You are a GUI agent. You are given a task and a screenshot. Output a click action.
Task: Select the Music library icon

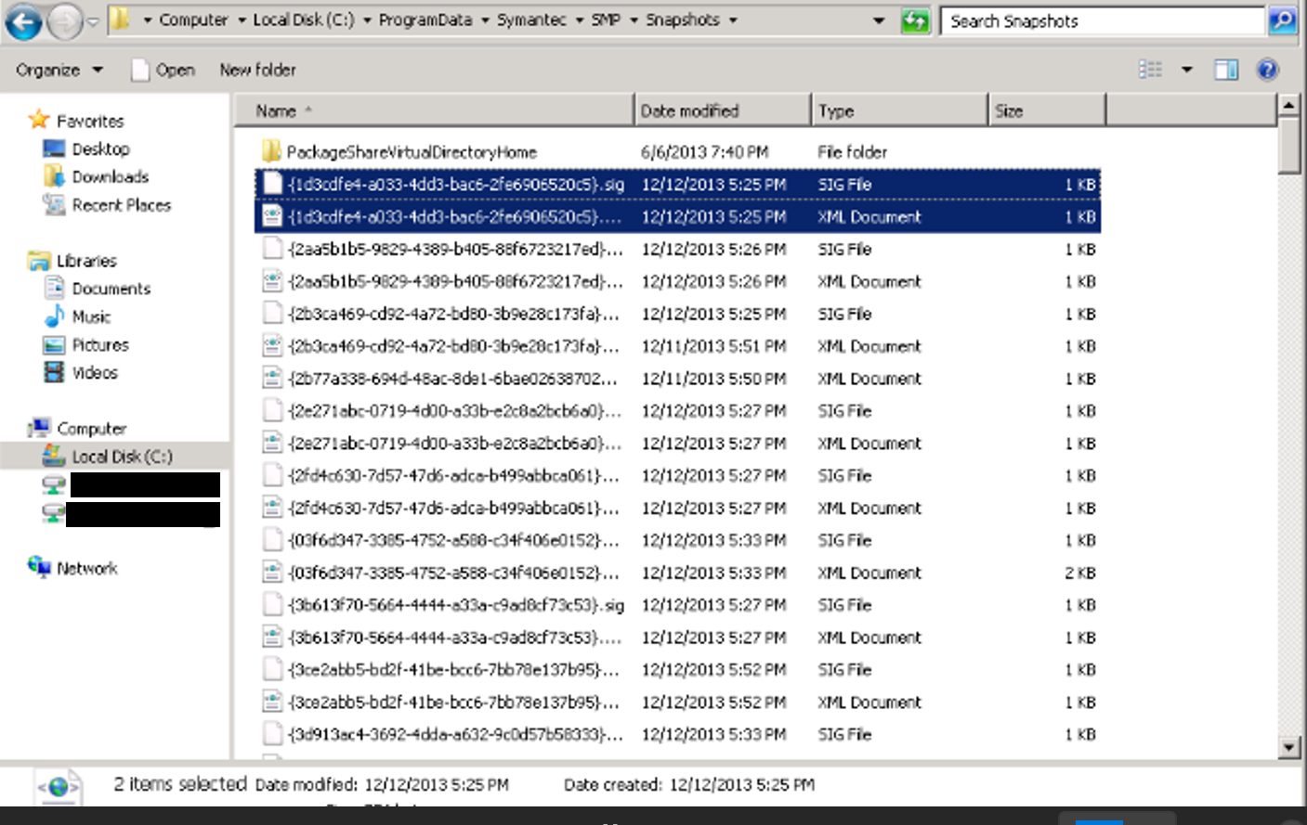pos(54,316)
